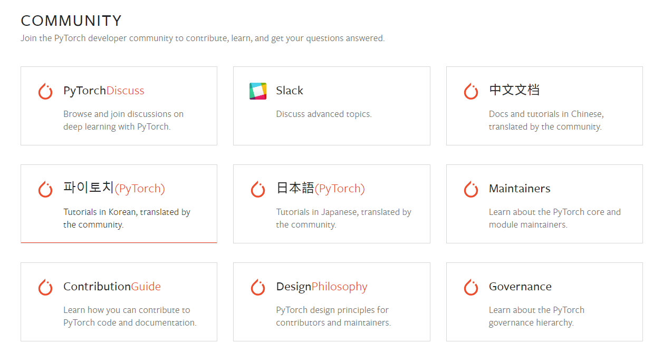Click the flame icon beside 파이토치 (PyTorch)
Image resolution: width=653 pixels, height=353 pixels.
pyautogui.click(x=45, y=189)
